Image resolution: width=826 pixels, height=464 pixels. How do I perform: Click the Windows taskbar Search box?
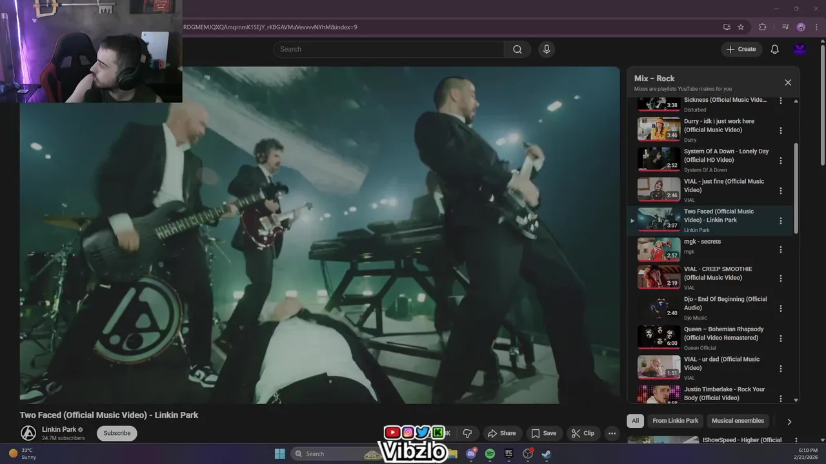point(336,454)
